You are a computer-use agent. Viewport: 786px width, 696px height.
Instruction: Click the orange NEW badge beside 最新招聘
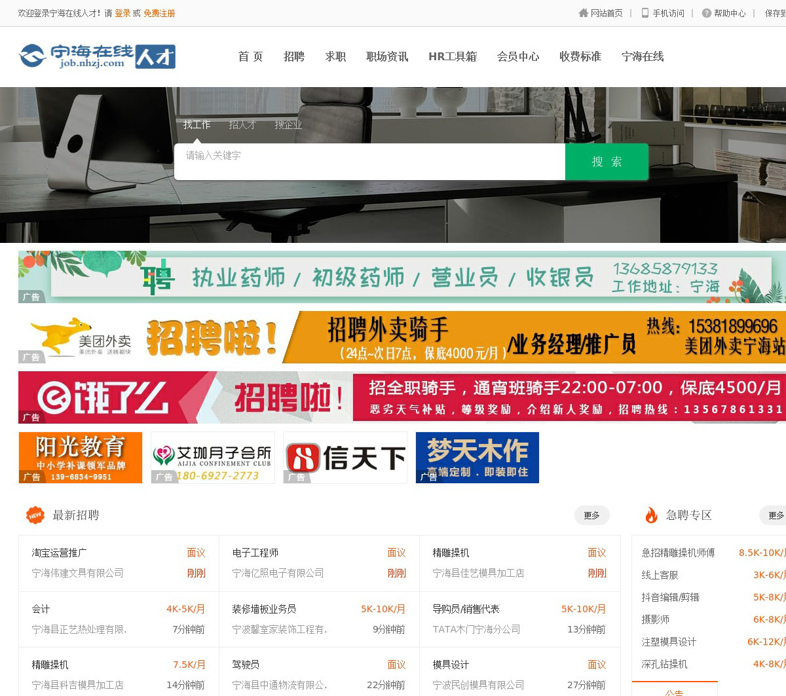pyautogui.click(x=35, y=515)
